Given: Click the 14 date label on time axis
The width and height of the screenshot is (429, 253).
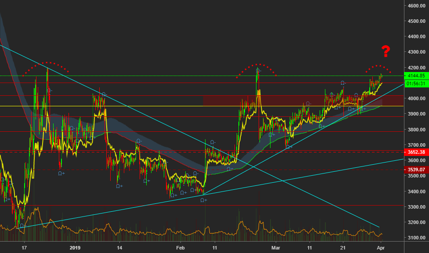Looking at the screenshot, I should point(119,247).
